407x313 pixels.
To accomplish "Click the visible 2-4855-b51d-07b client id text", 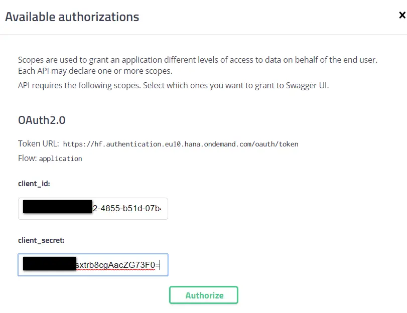I will tap(128, 208).
